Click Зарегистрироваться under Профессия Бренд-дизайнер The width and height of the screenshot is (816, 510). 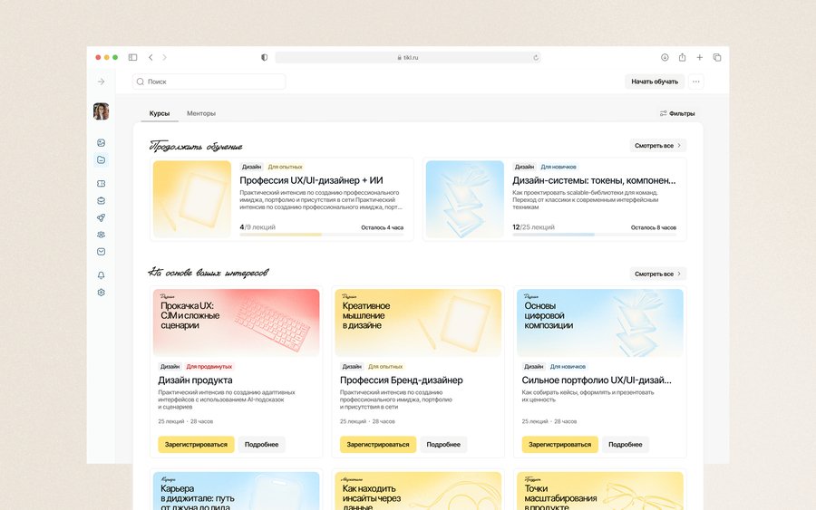coord(378,445)
